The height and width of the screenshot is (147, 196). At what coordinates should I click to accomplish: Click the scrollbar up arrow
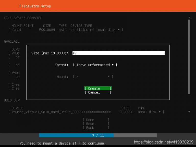[x=189, y=18]
